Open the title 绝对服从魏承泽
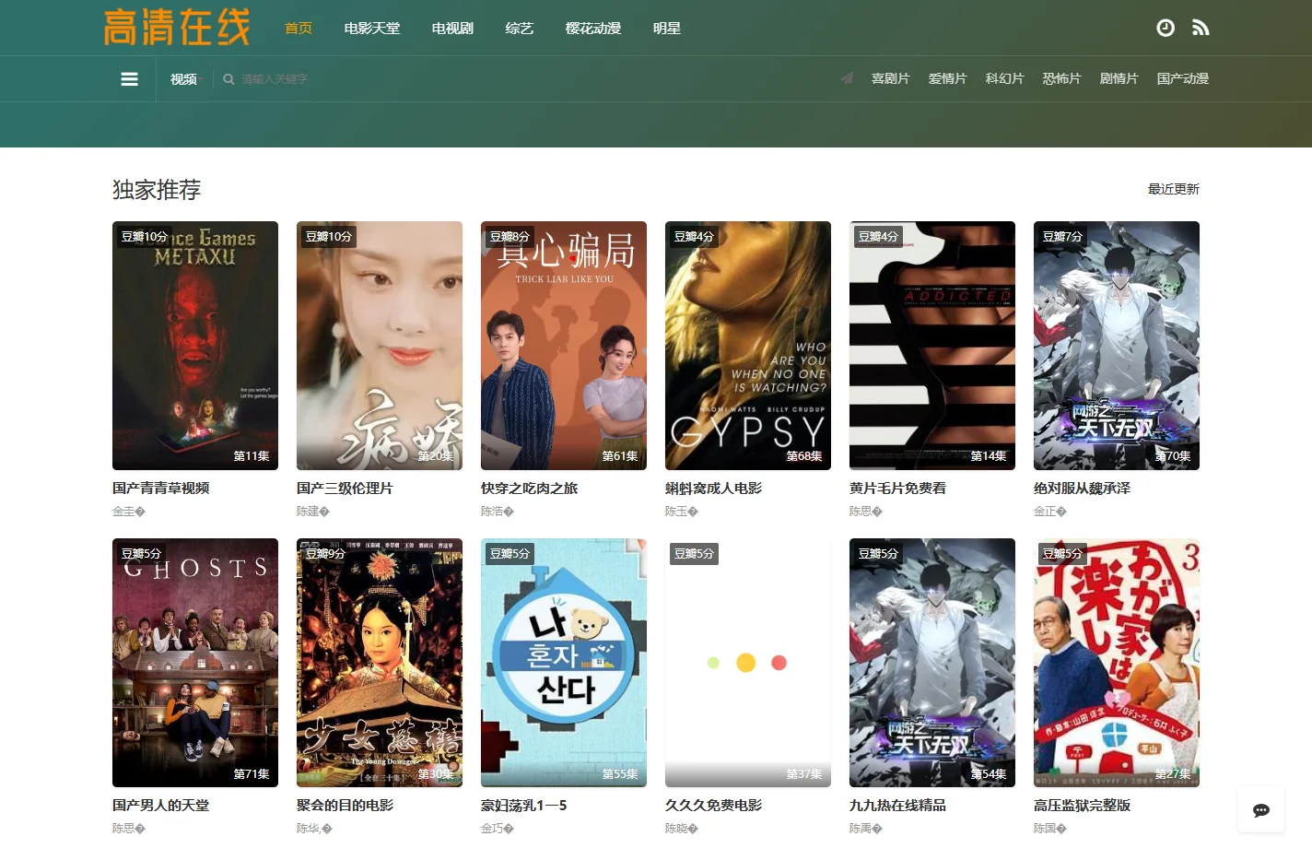 point(1082,489)
